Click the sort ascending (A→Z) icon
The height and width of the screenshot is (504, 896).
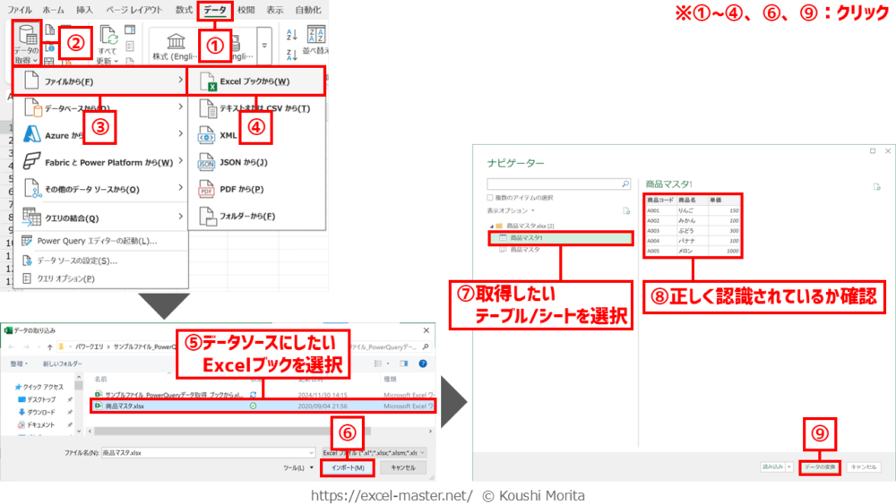point(292,36)
